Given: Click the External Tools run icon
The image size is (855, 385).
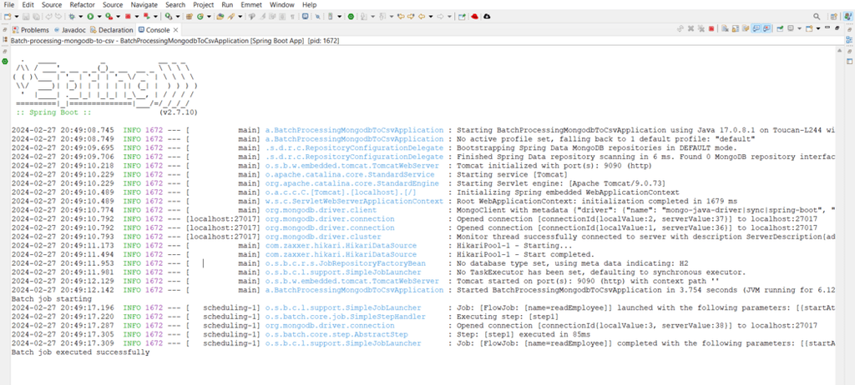Looking at the screenshot, I should (169, 17).
